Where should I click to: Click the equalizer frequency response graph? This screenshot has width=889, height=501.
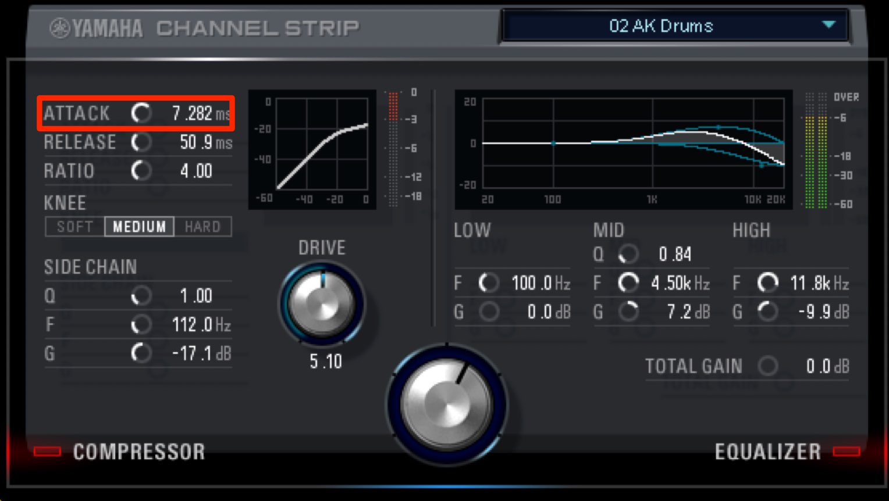624,149
